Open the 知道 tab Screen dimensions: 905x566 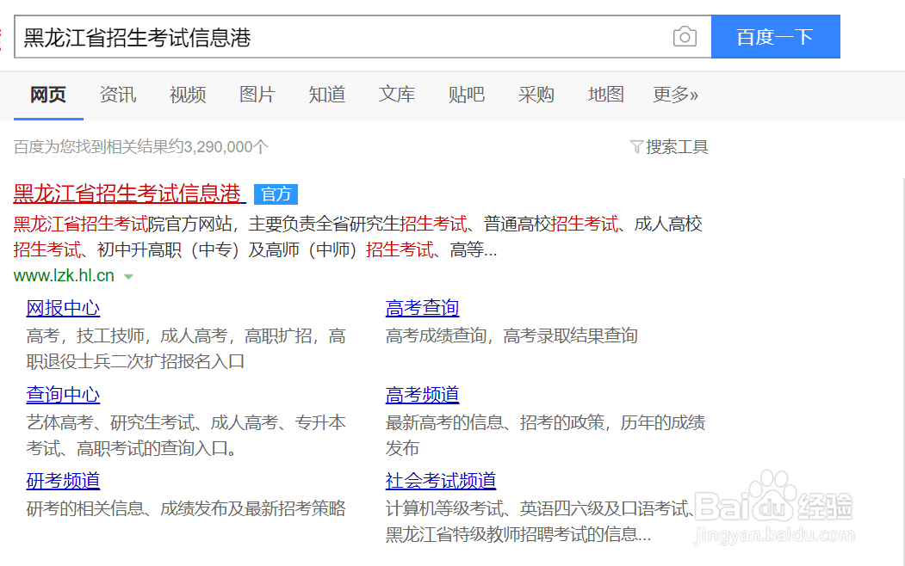pos(326,95)
